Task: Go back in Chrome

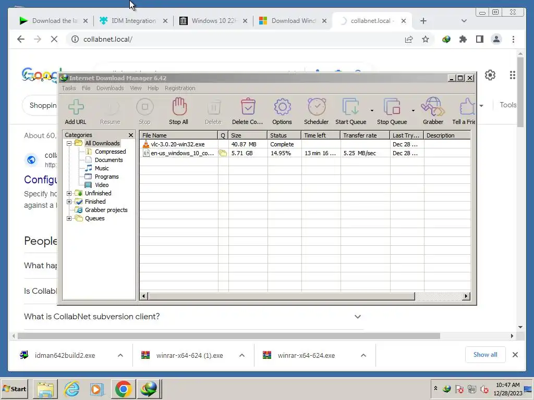Action: point(21,40)
